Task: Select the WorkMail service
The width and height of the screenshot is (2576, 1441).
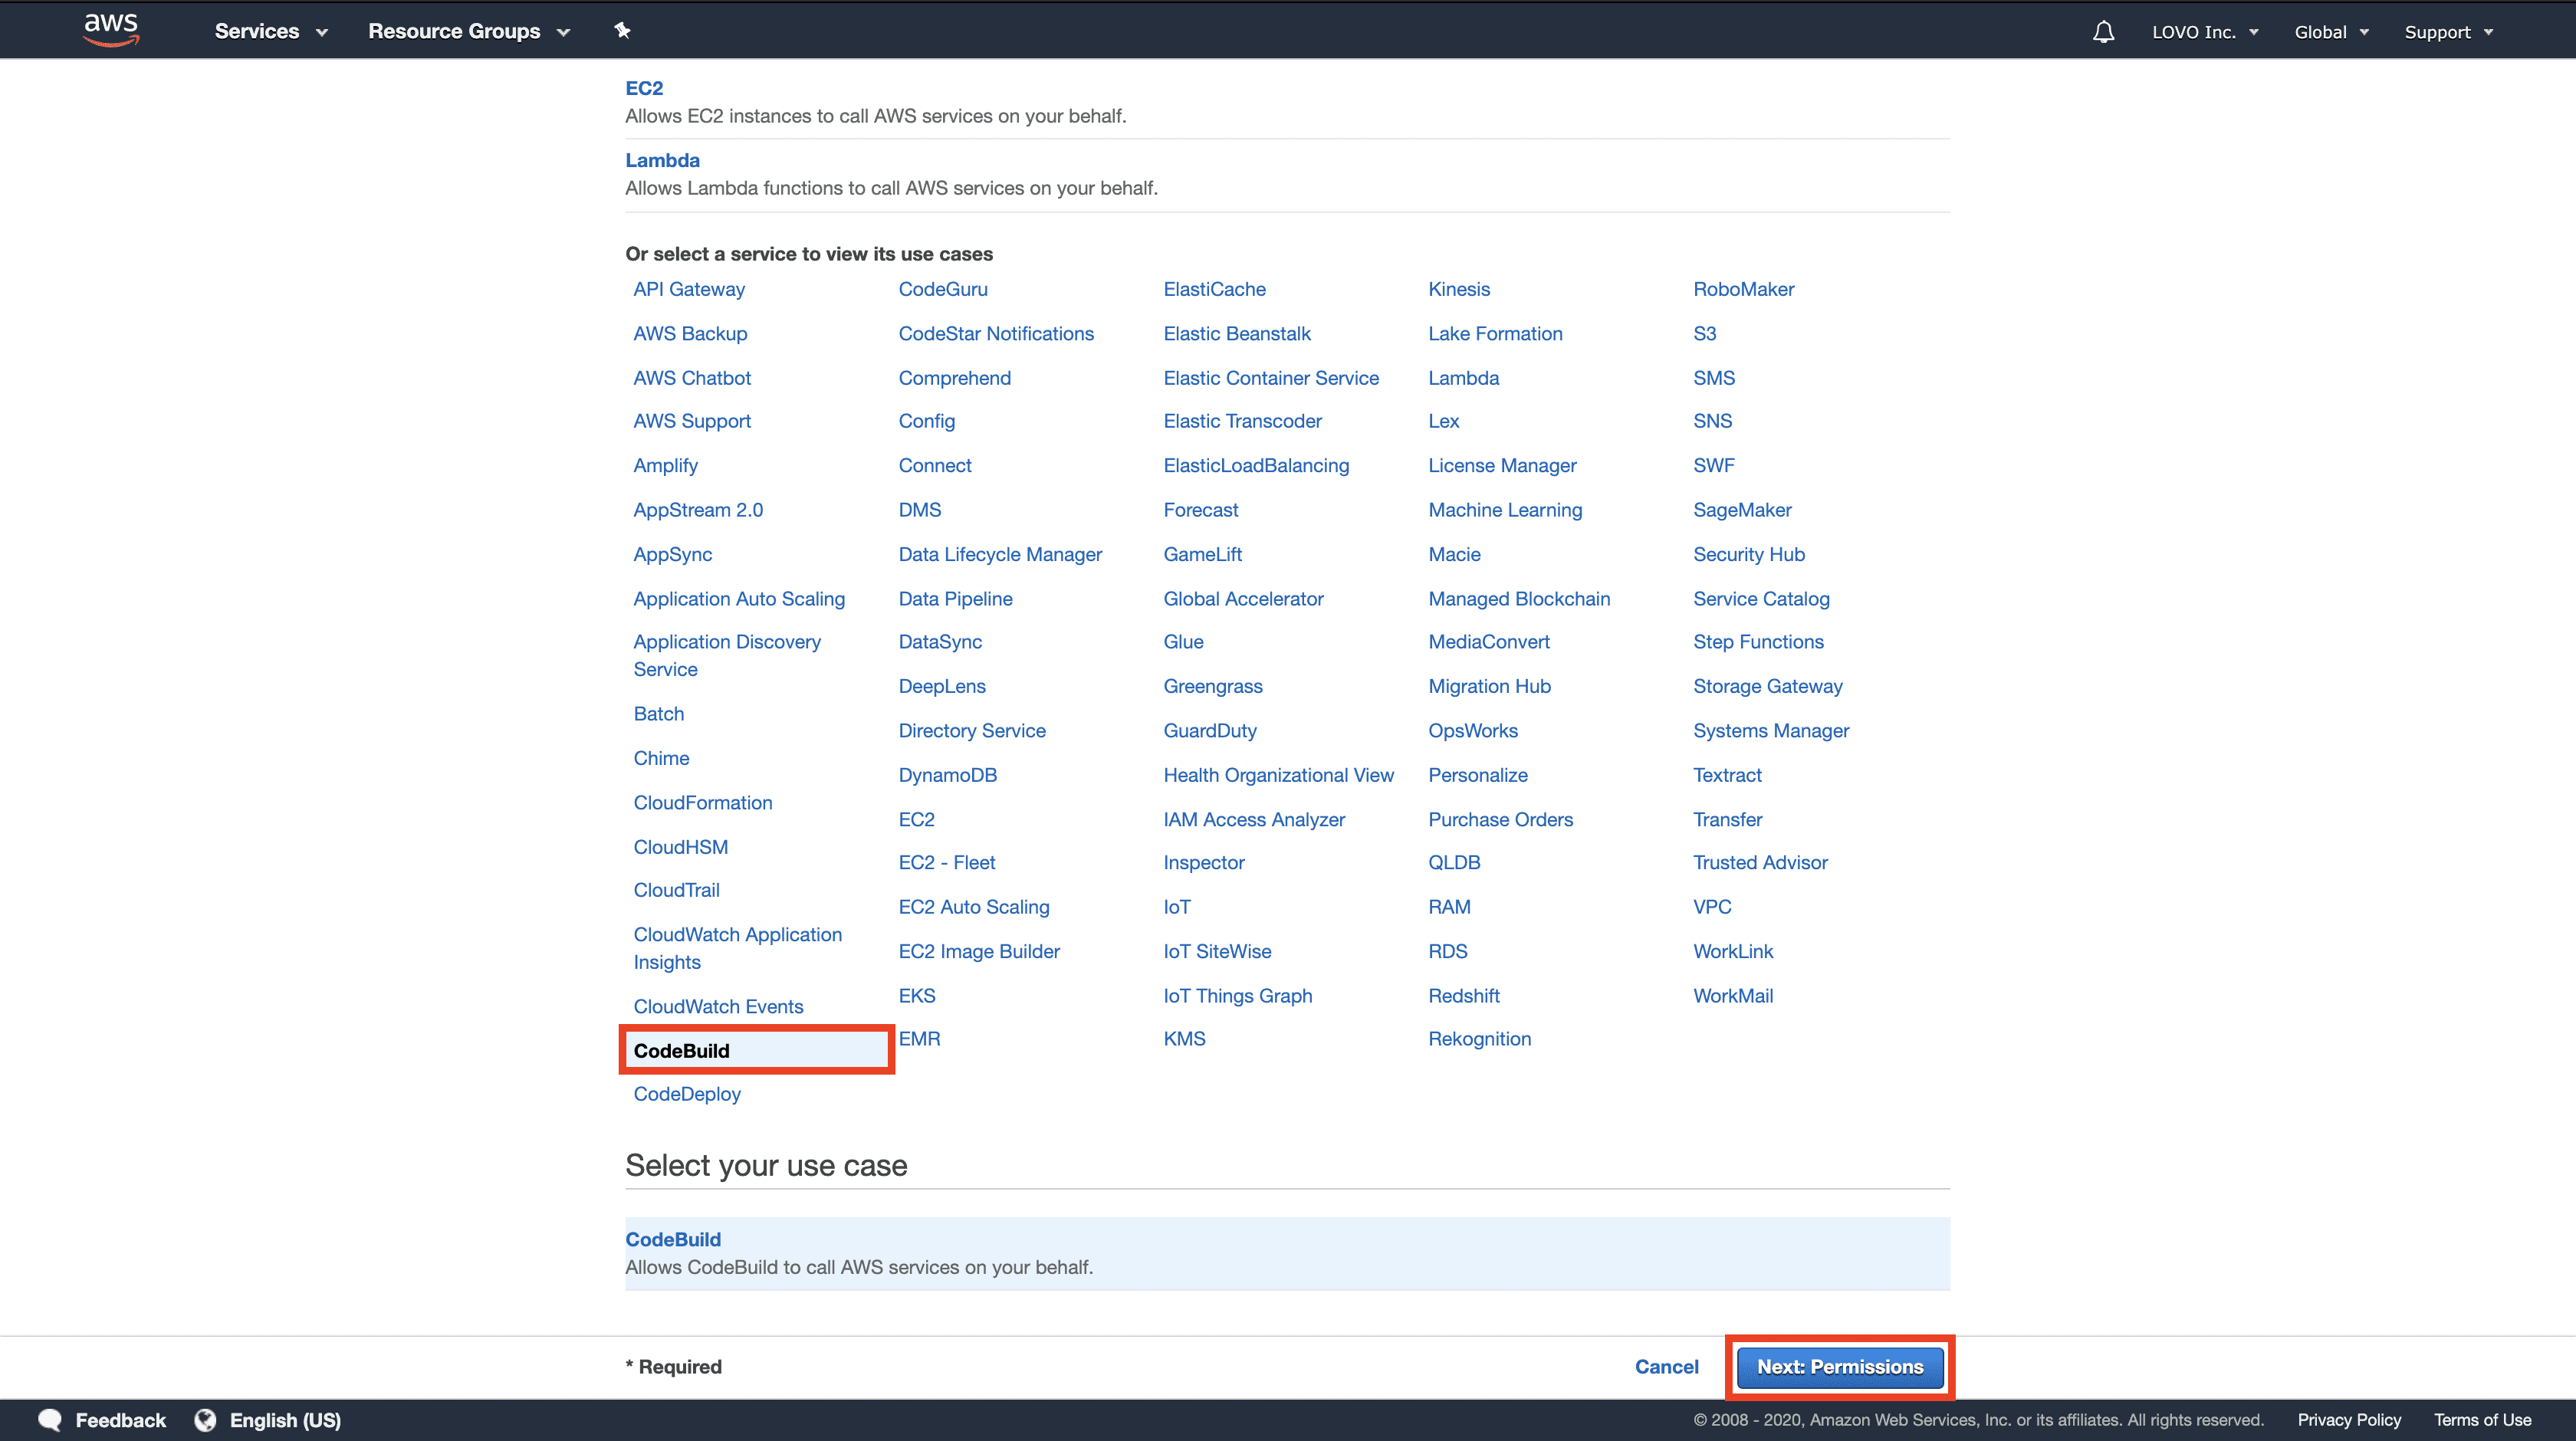Action: click(1733, 995)
